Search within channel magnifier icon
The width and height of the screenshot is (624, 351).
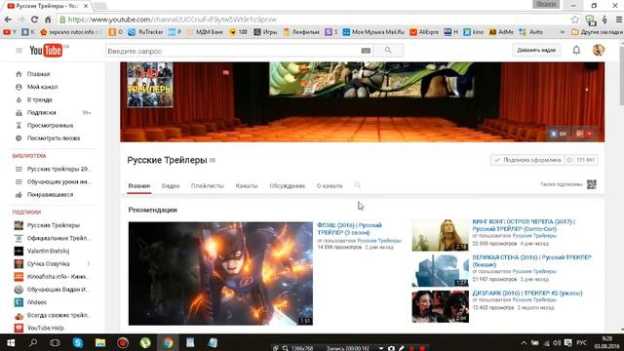pos(358,185)
